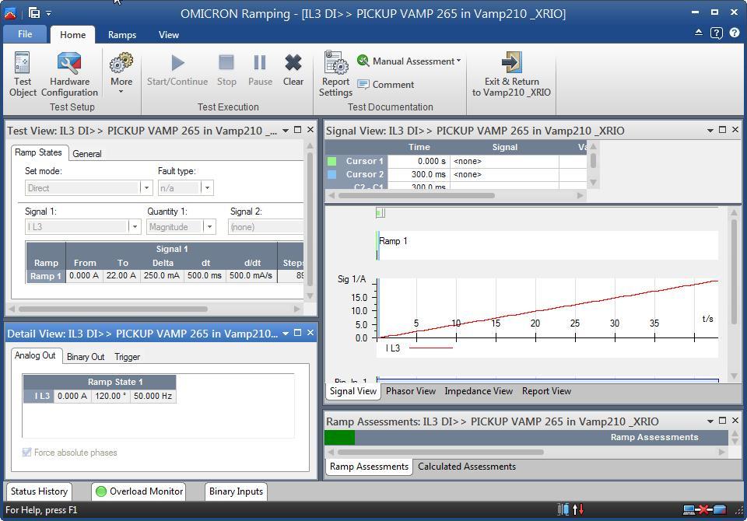Click the To value 22.00 A cell
747x521 pixels.
click(x=121, y=276)
